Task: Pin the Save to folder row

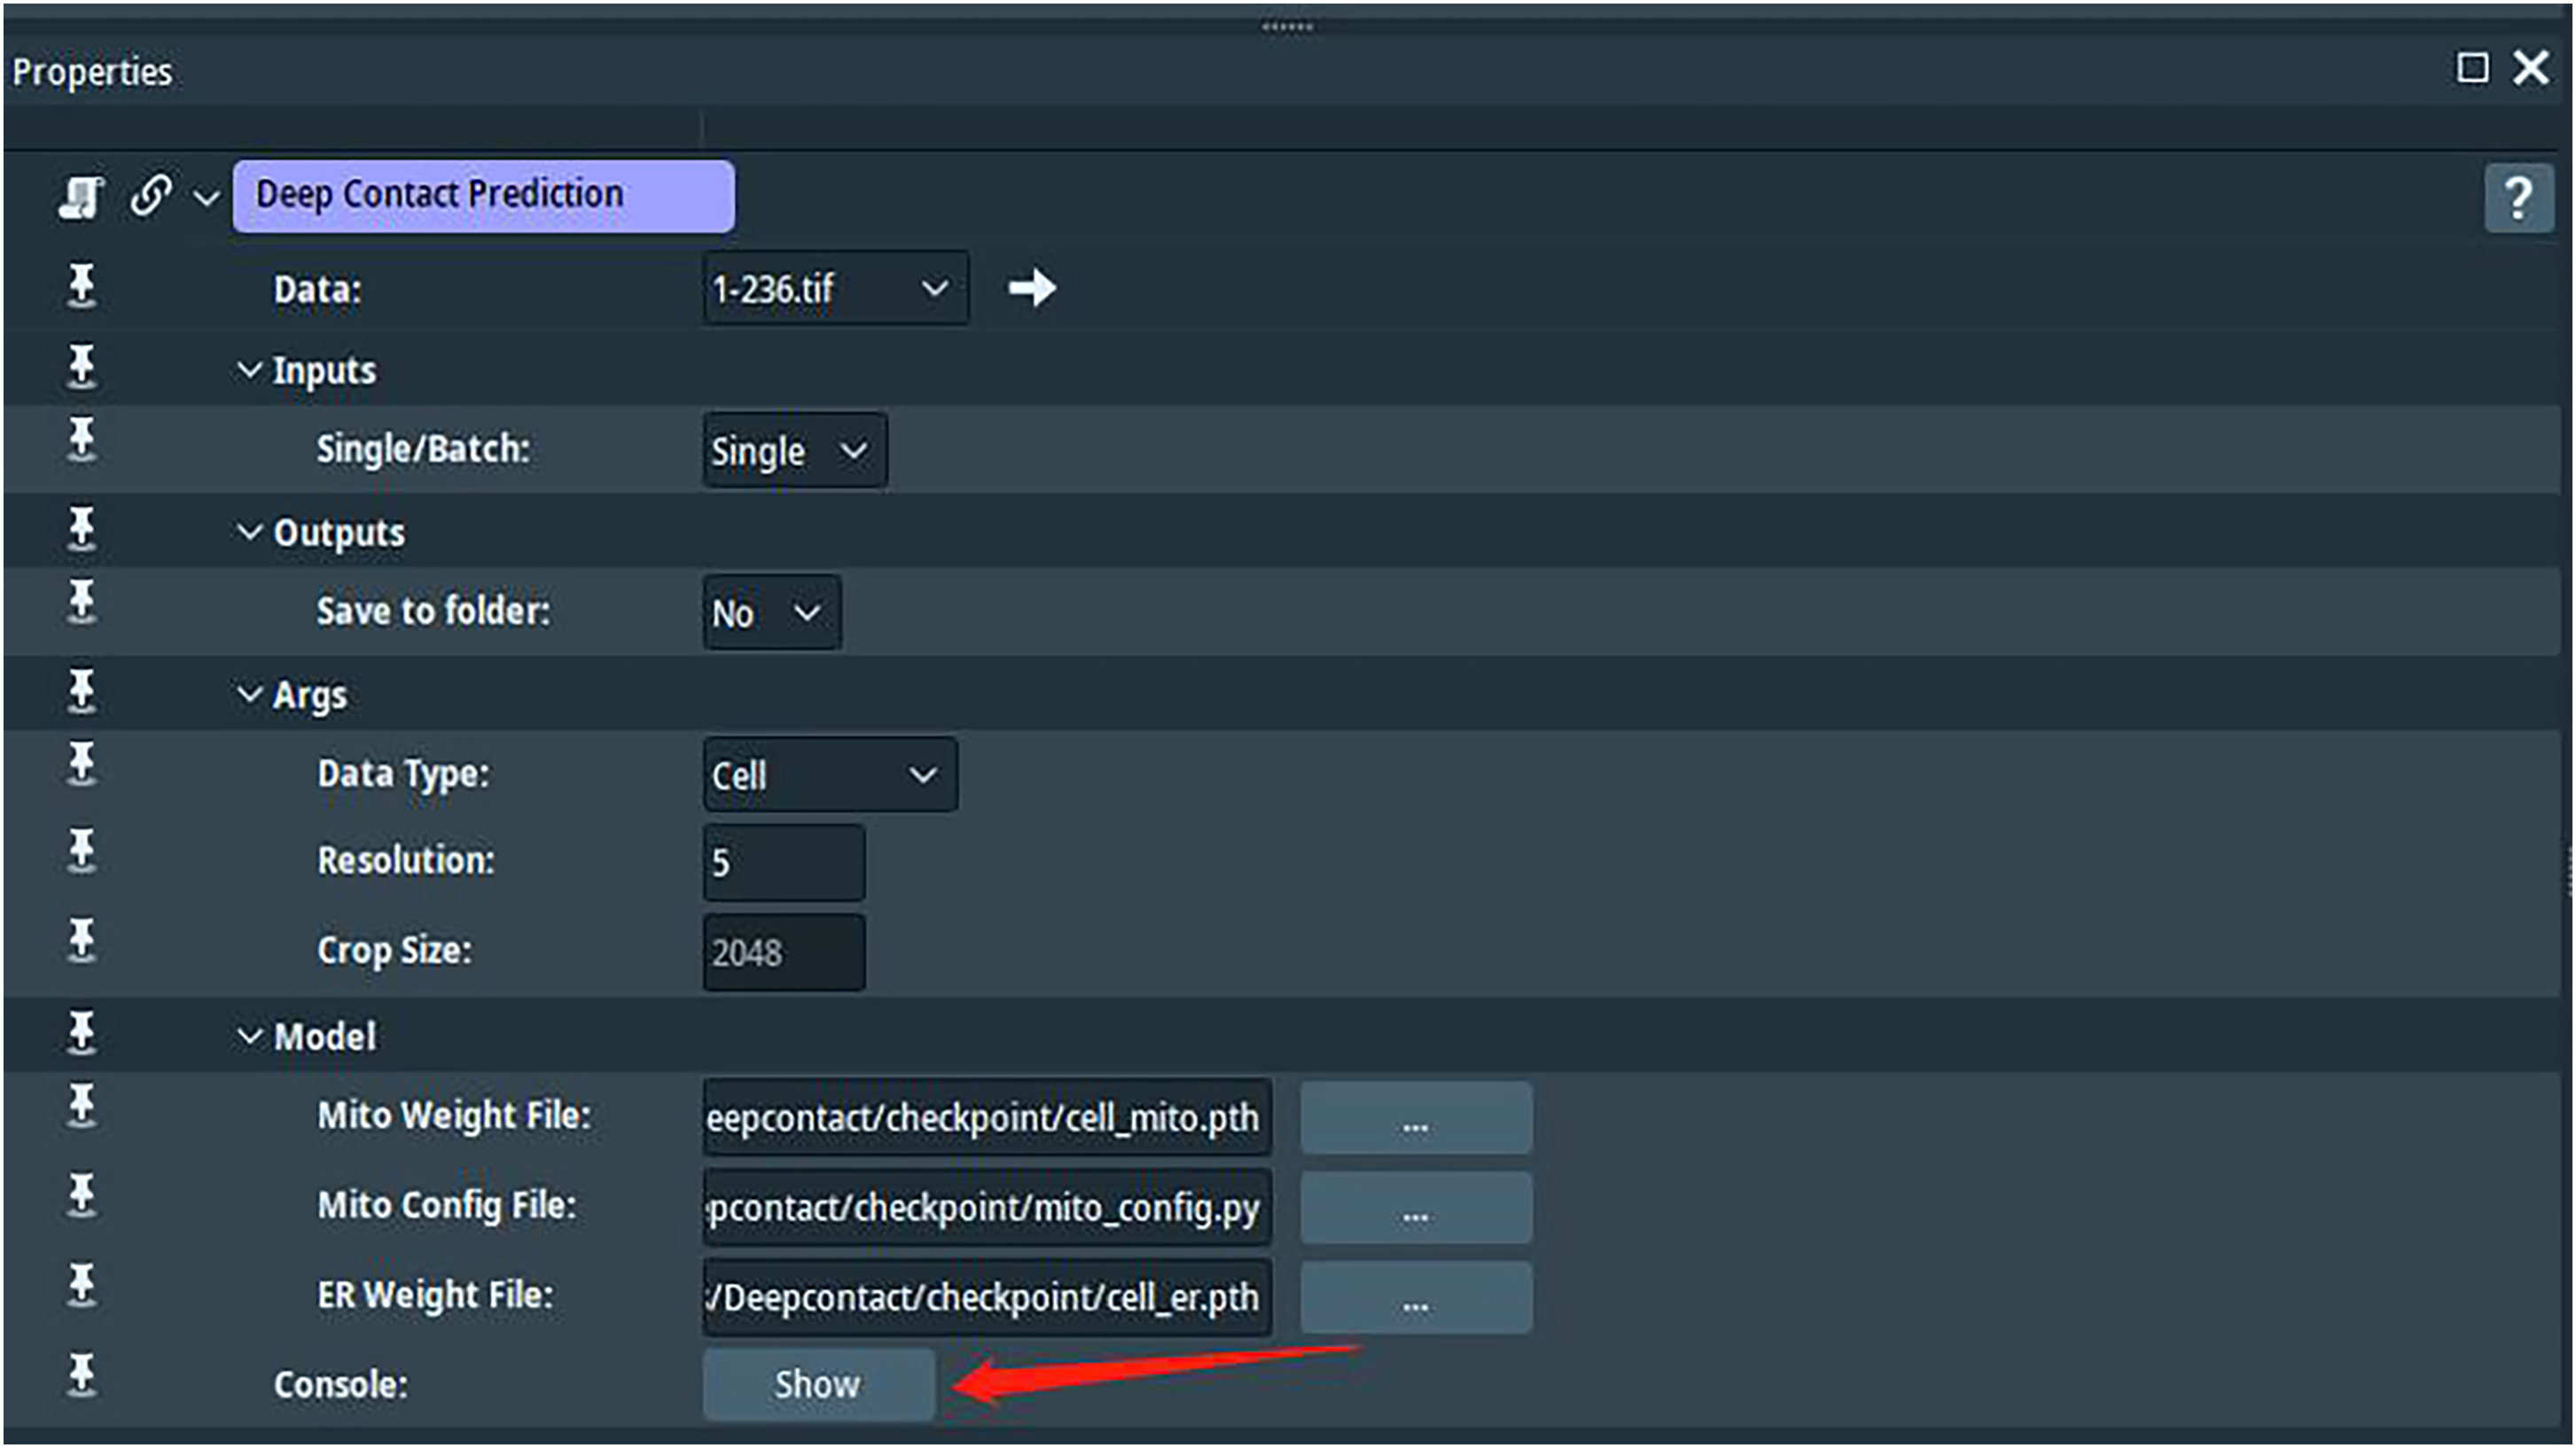Action: (x=81, y=603)
